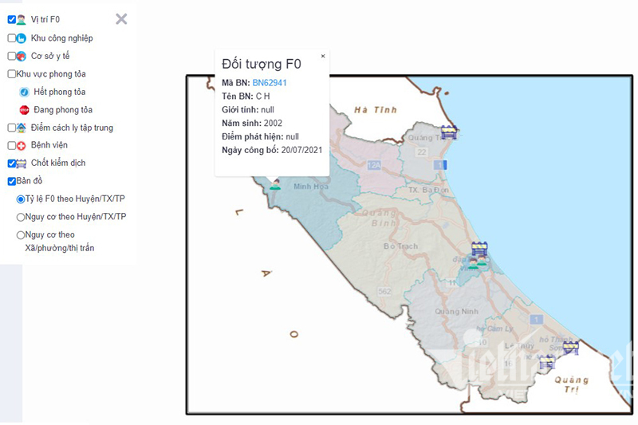Open patient code link BN62941

coord(270,82)
